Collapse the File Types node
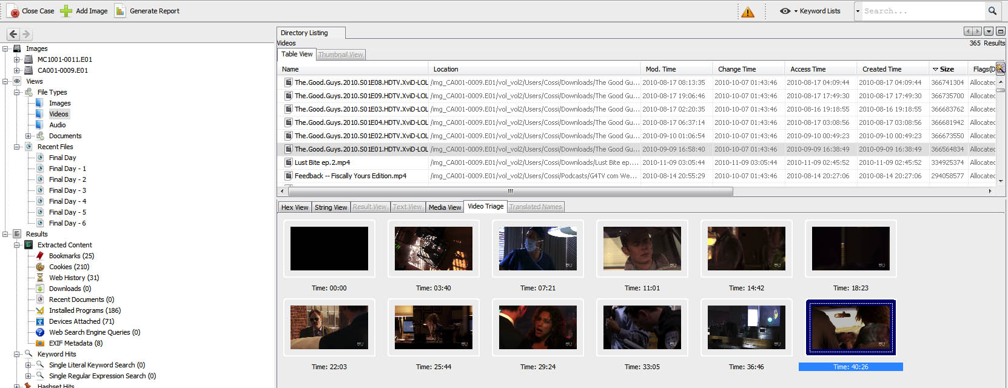Viewport: 1008px width, 388px height. (x=17, y=92)
